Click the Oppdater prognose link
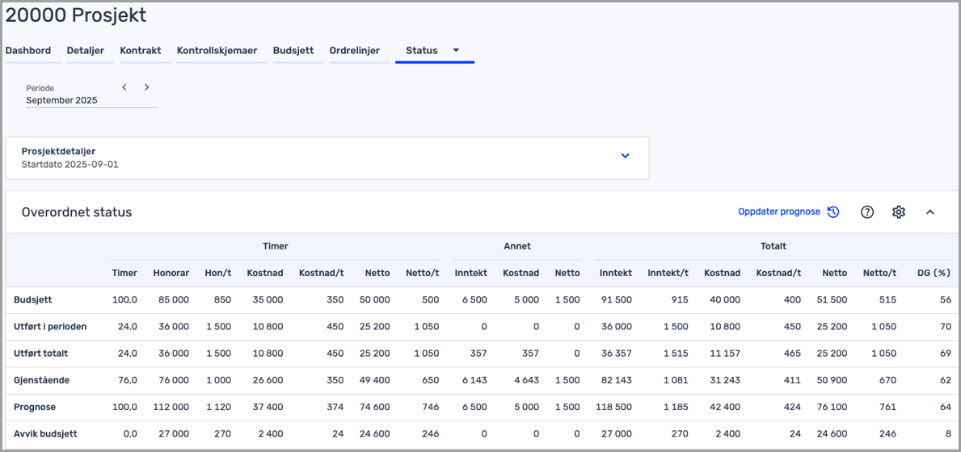The width and height of the screenshot is (961, 452). coord(778,212)
